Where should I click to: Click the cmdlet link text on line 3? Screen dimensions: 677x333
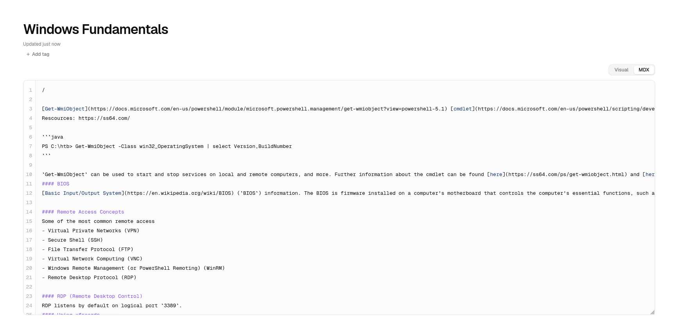click(462, 109)
